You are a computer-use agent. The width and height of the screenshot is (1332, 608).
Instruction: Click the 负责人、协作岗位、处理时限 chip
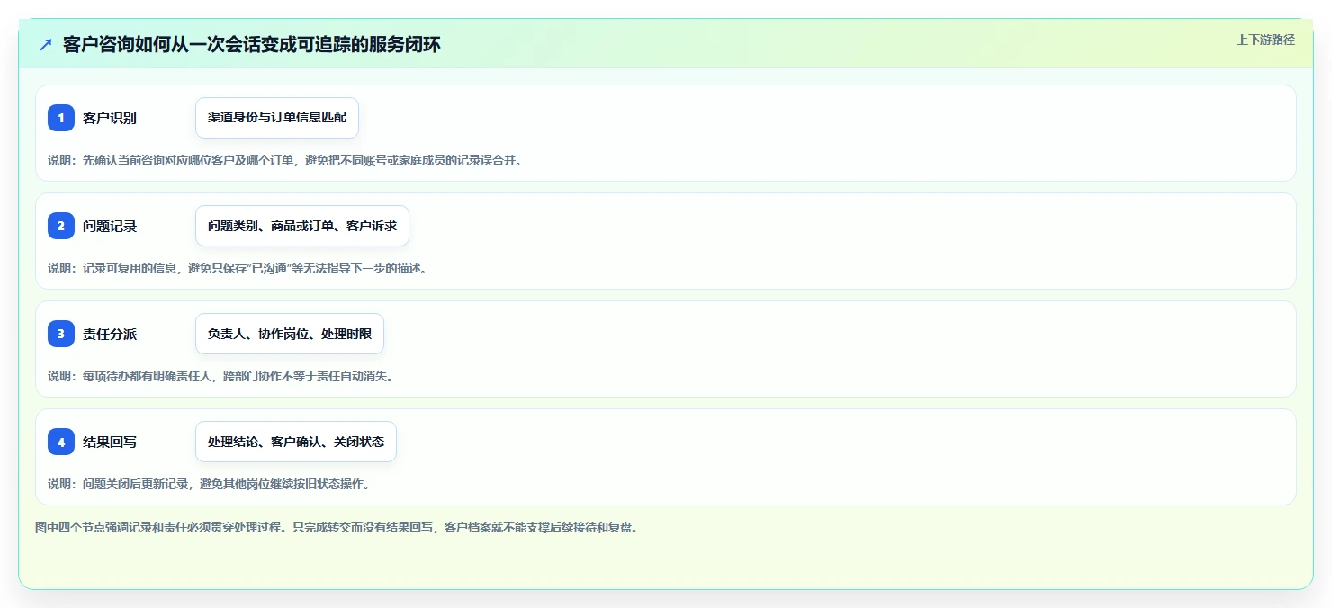pyautogui.click(x=290, y=334)
